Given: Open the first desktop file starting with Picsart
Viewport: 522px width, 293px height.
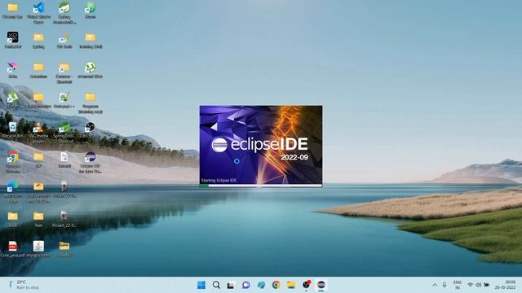Looking at the screenshot, I should pyautogui.click(x=64, y=190).
